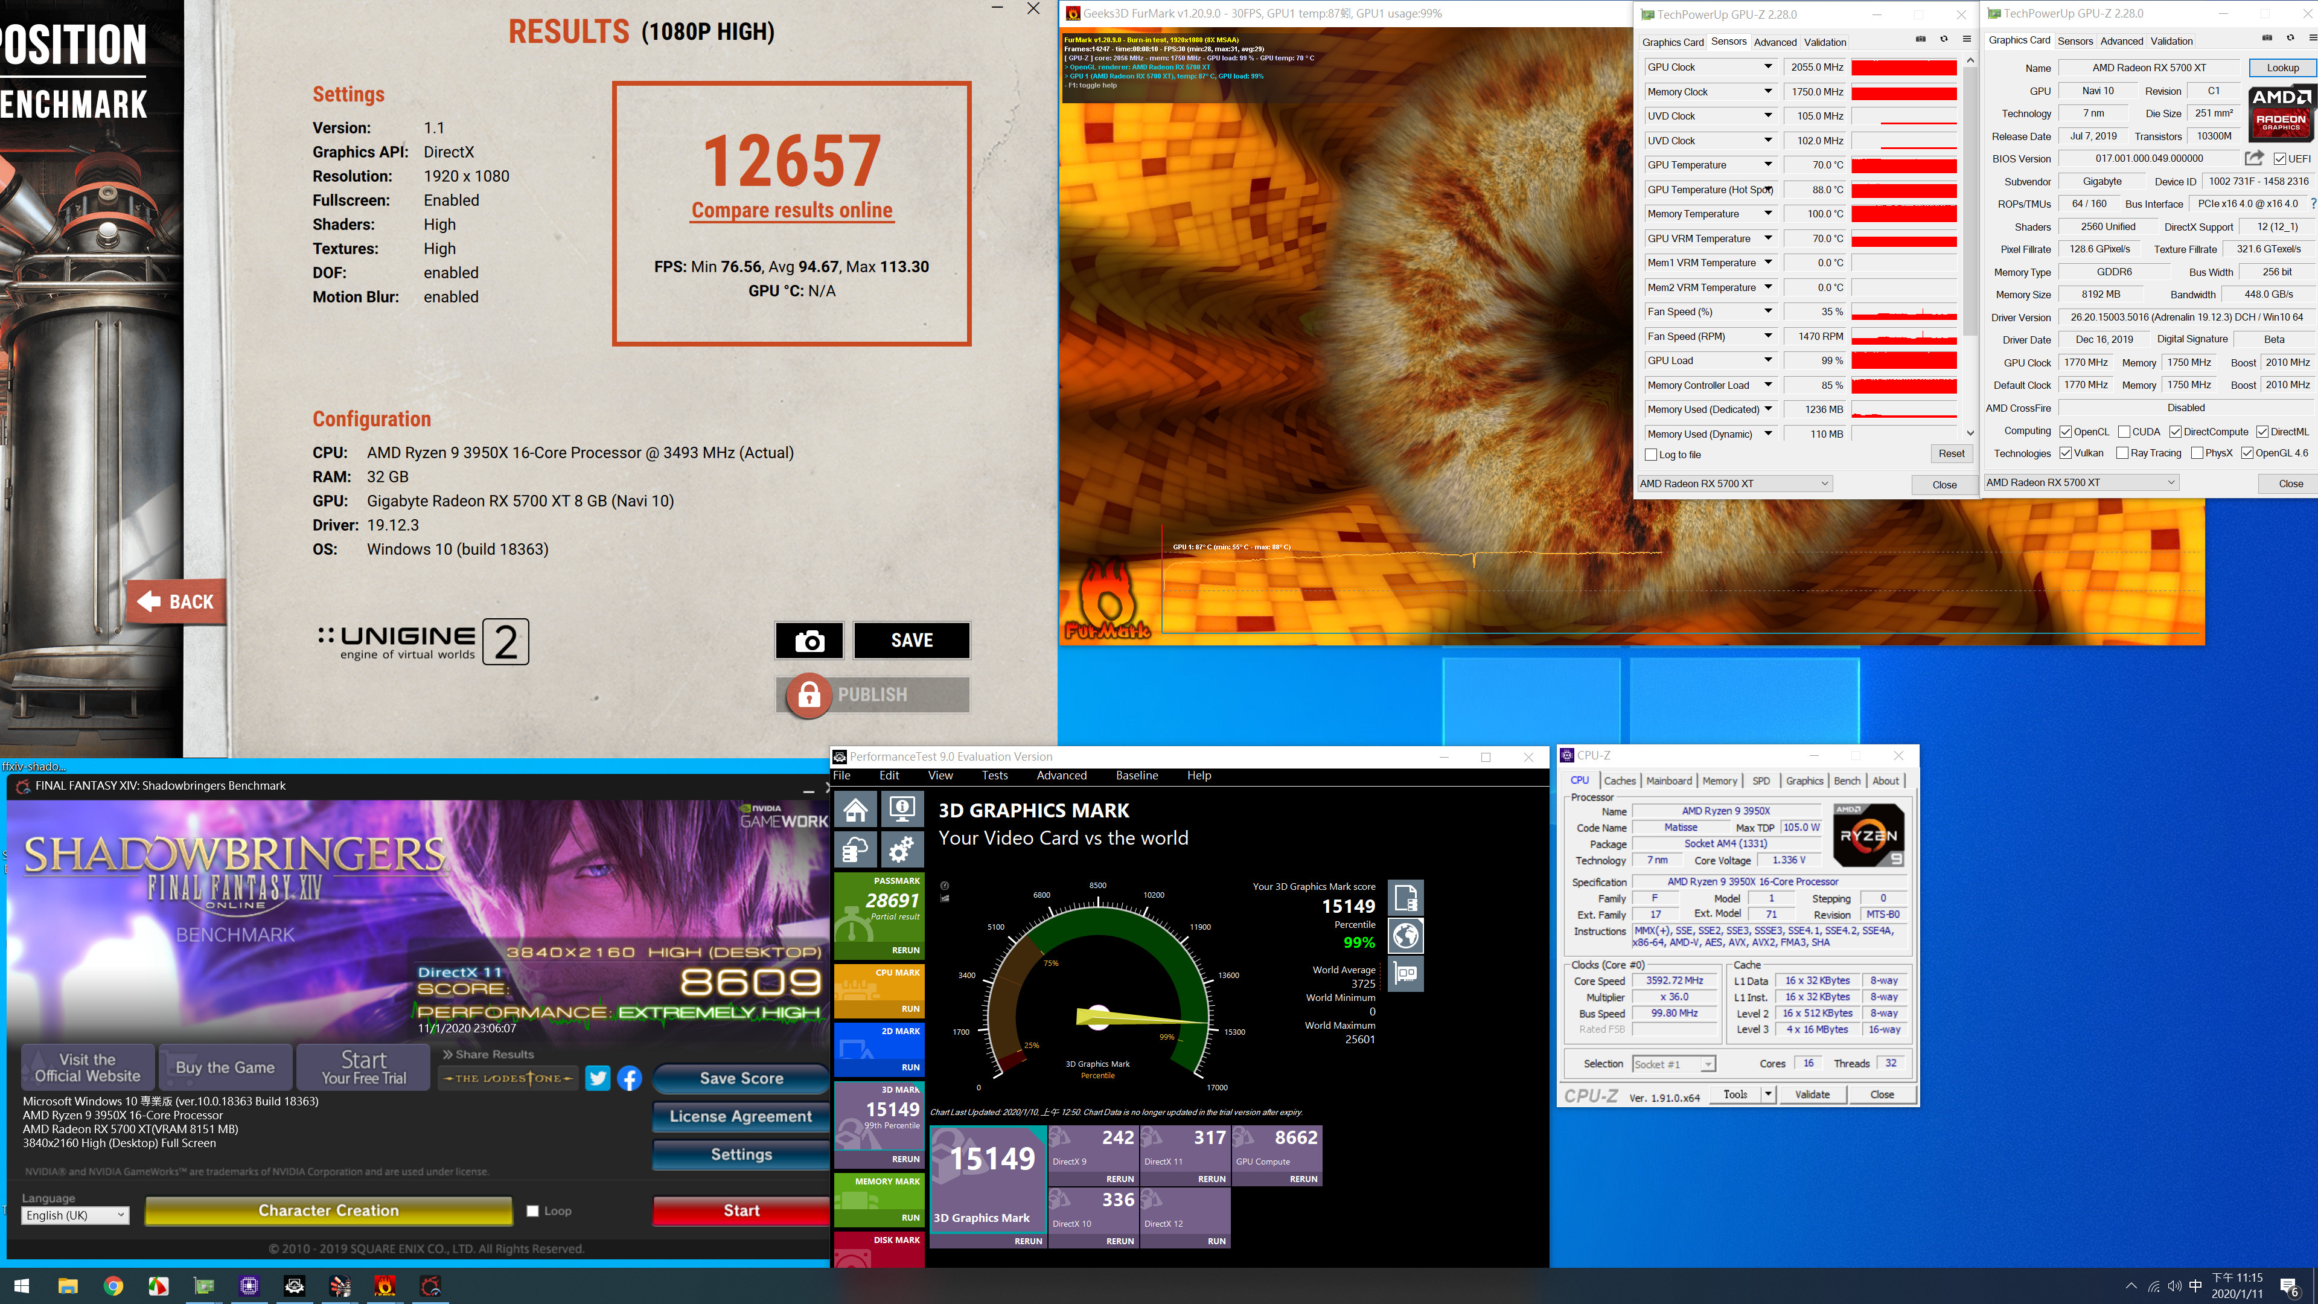
Task: Switch to CPU-Z via taskbar icon
Action: pos(249,1286)
